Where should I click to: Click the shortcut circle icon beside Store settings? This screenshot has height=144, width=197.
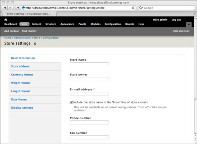point(35,43)
